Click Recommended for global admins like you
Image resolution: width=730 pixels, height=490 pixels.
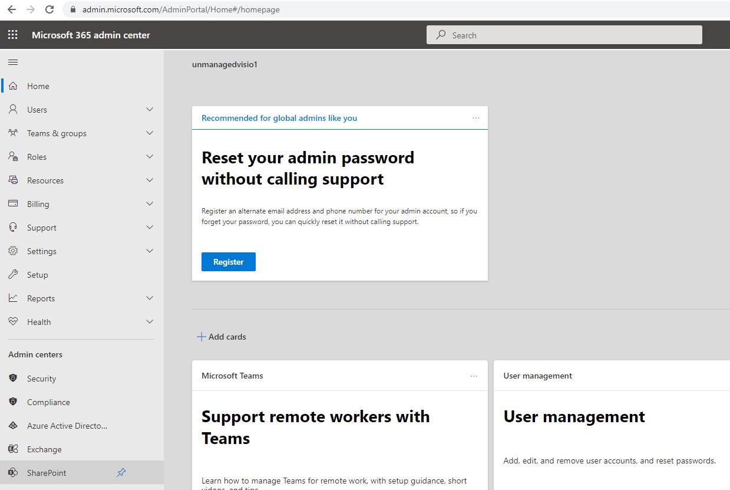point(279,118)
